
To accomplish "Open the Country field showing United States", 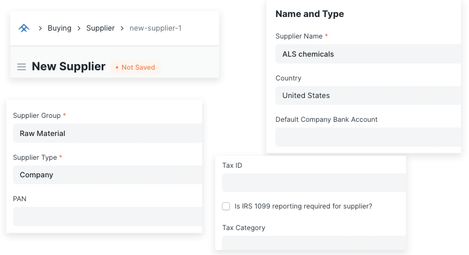I will (367, 96).
